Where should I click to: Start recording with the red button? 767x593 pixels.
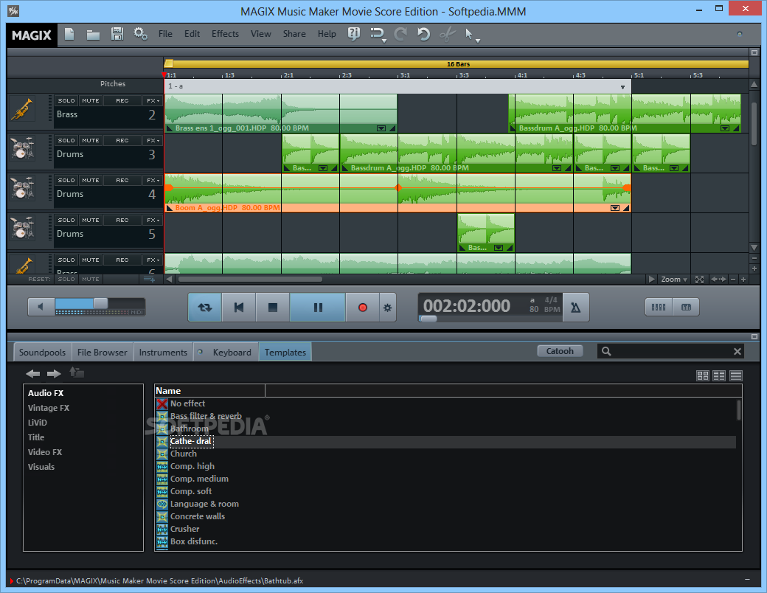[362, 308]
